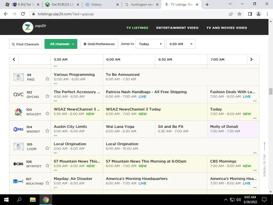Open Chrome three-dot menu
The height and width of the screenshot is (205, 273).
coord(267,14)
